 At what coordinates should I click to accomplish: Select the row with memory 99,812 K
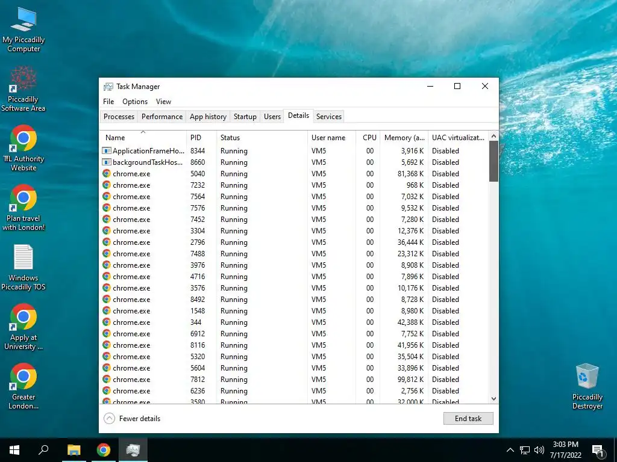tap(294, 379)
